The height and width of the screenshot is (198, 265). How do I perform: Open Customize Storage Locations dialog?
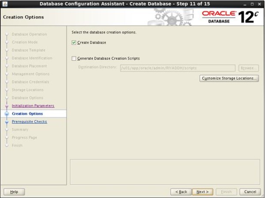pos(229,78)
